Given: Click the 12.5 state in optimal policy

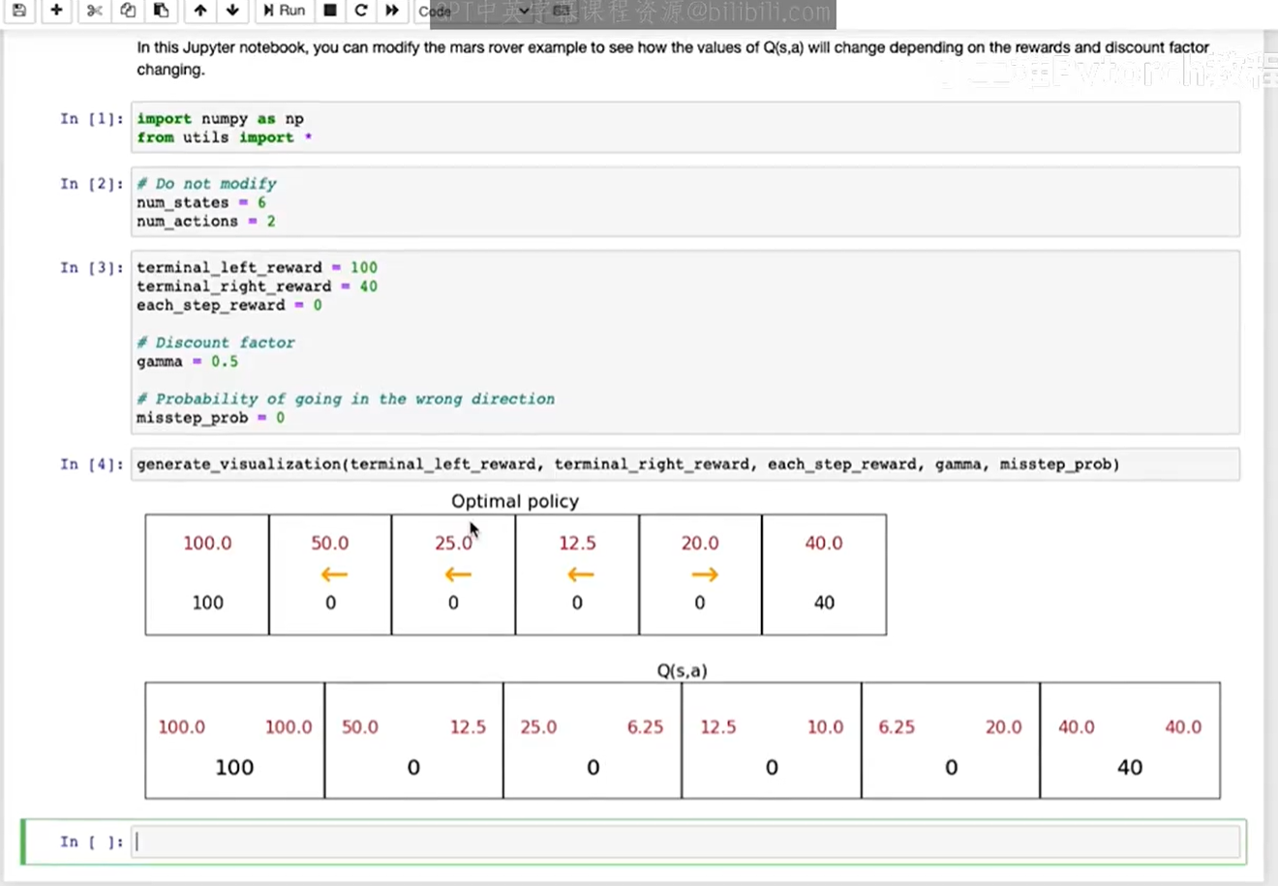Looking at the screenshot, I should point(577,543).
